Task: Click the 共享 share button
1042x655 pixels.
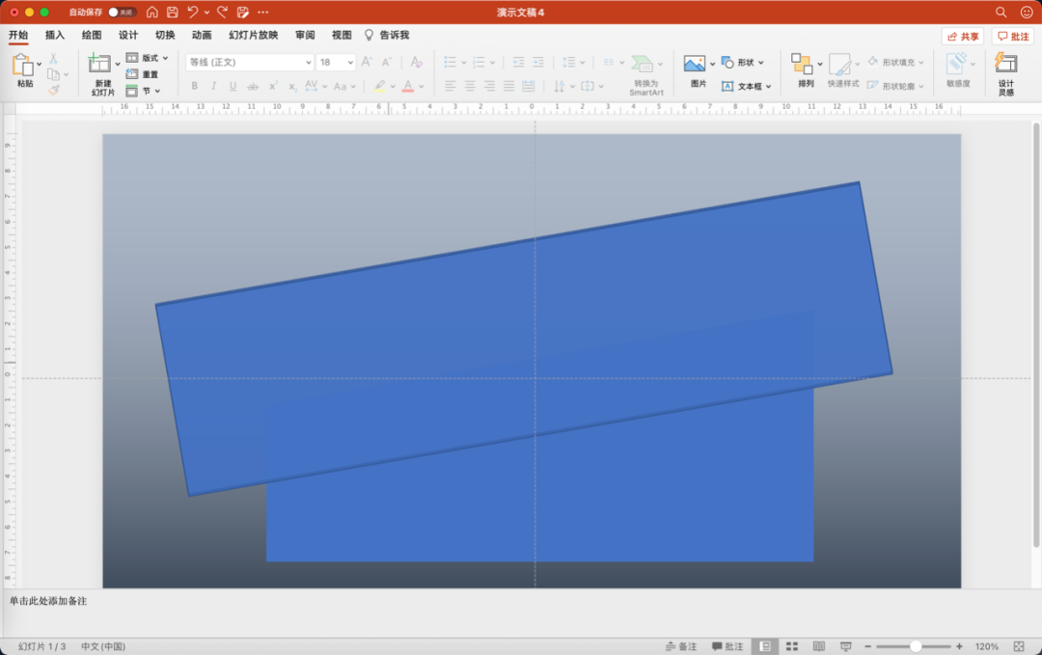Action: (963, 37)
